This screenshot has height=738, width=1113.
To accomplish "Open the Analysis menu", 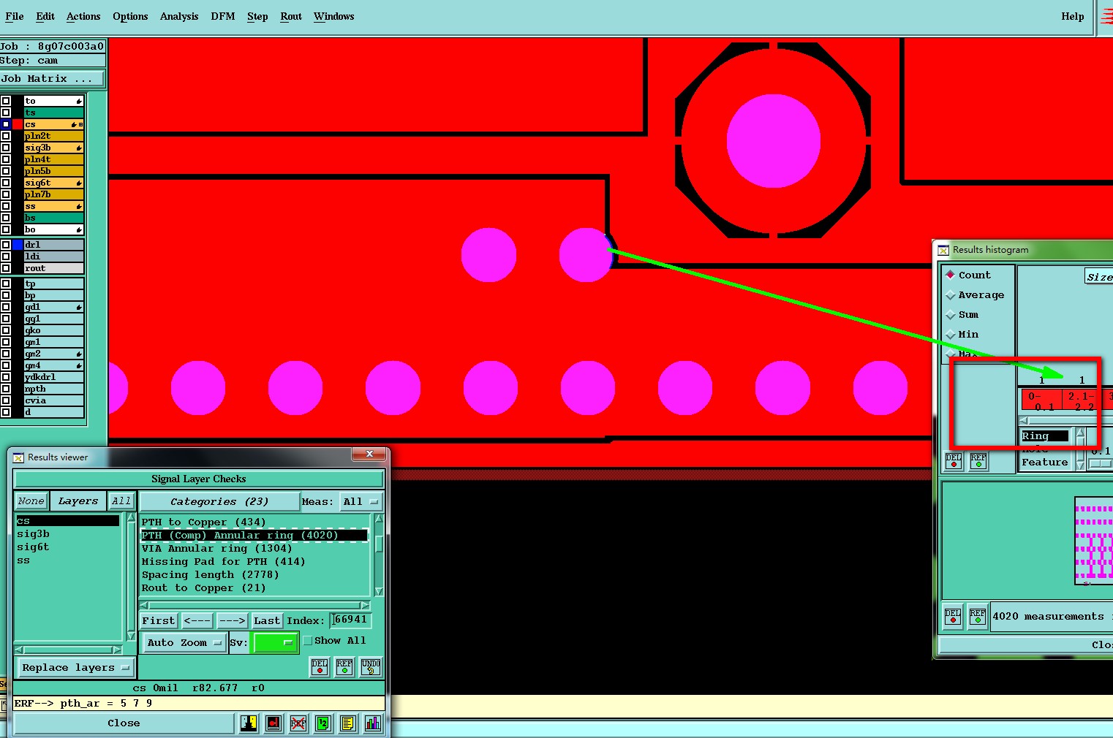I will click(x=179, y=16).
